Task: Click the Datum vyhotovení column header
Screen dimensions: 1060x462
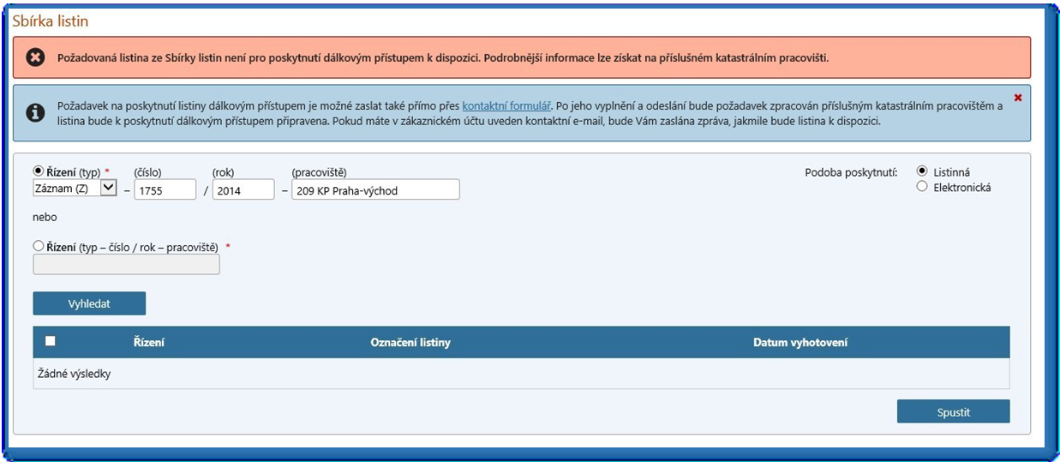Action: 800,343
